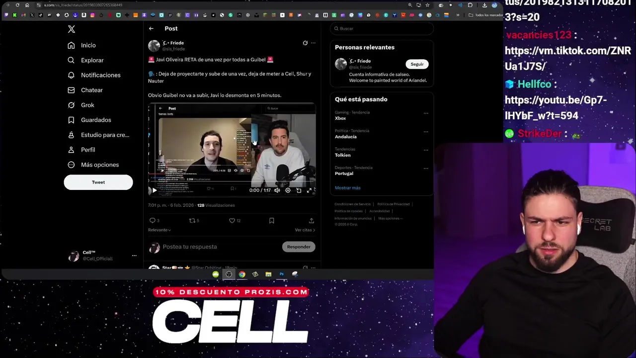Open Condiciones de Servicio footer link
Viewport: 636px width, 358px height.
tap(353, 204)
